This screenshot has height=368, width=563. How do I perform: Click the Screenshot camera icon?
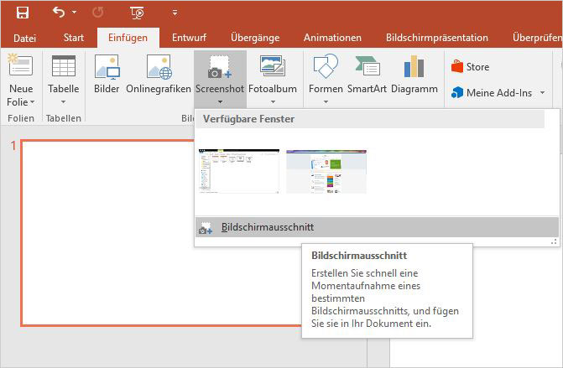pos(219,67)
